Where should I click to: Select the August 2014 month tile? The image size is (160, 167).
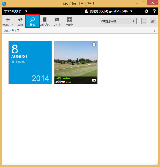(30, 62)
